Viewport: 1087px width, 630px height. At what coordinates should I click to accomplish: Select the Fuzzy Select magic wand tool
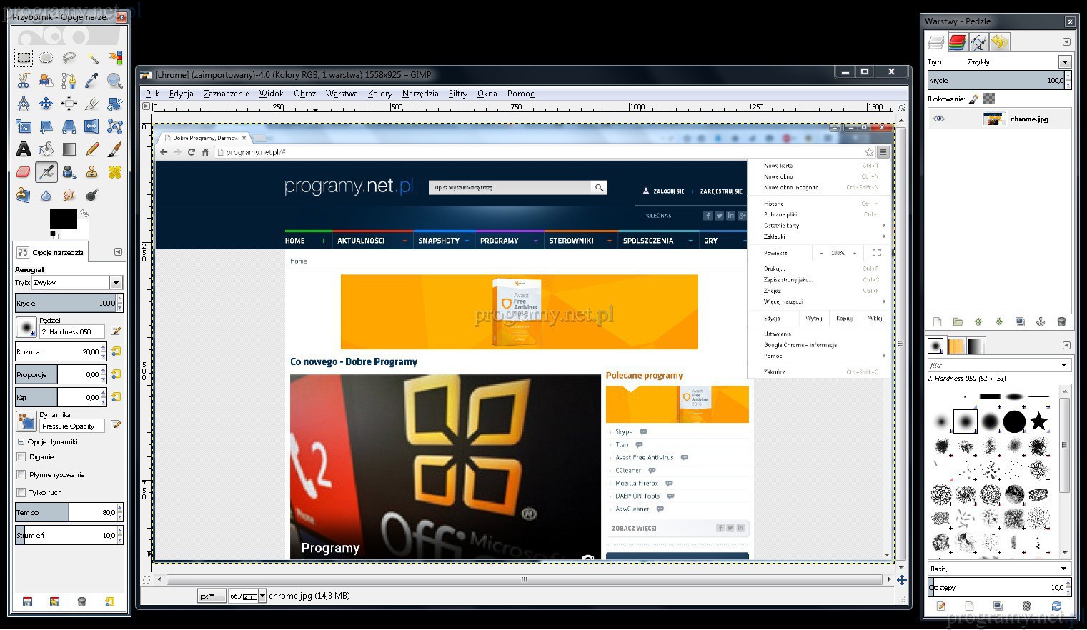coord(92,58)
